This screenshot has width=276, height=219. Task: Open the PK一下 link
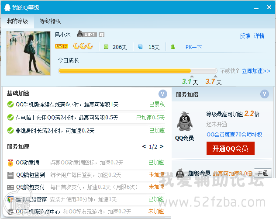point(193,47)
